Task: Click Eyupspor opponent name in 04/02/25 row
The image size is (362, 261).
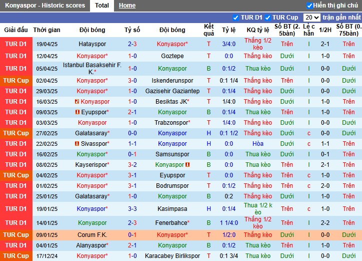Action: (172, 175)
